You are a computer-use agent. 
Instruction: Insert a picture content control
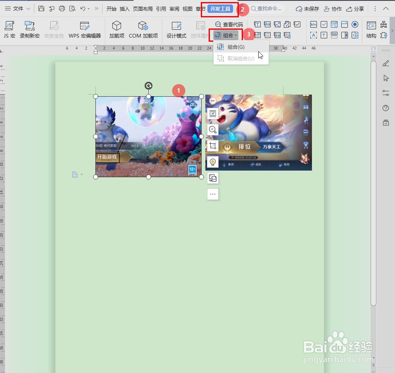(x=277, y=24)
